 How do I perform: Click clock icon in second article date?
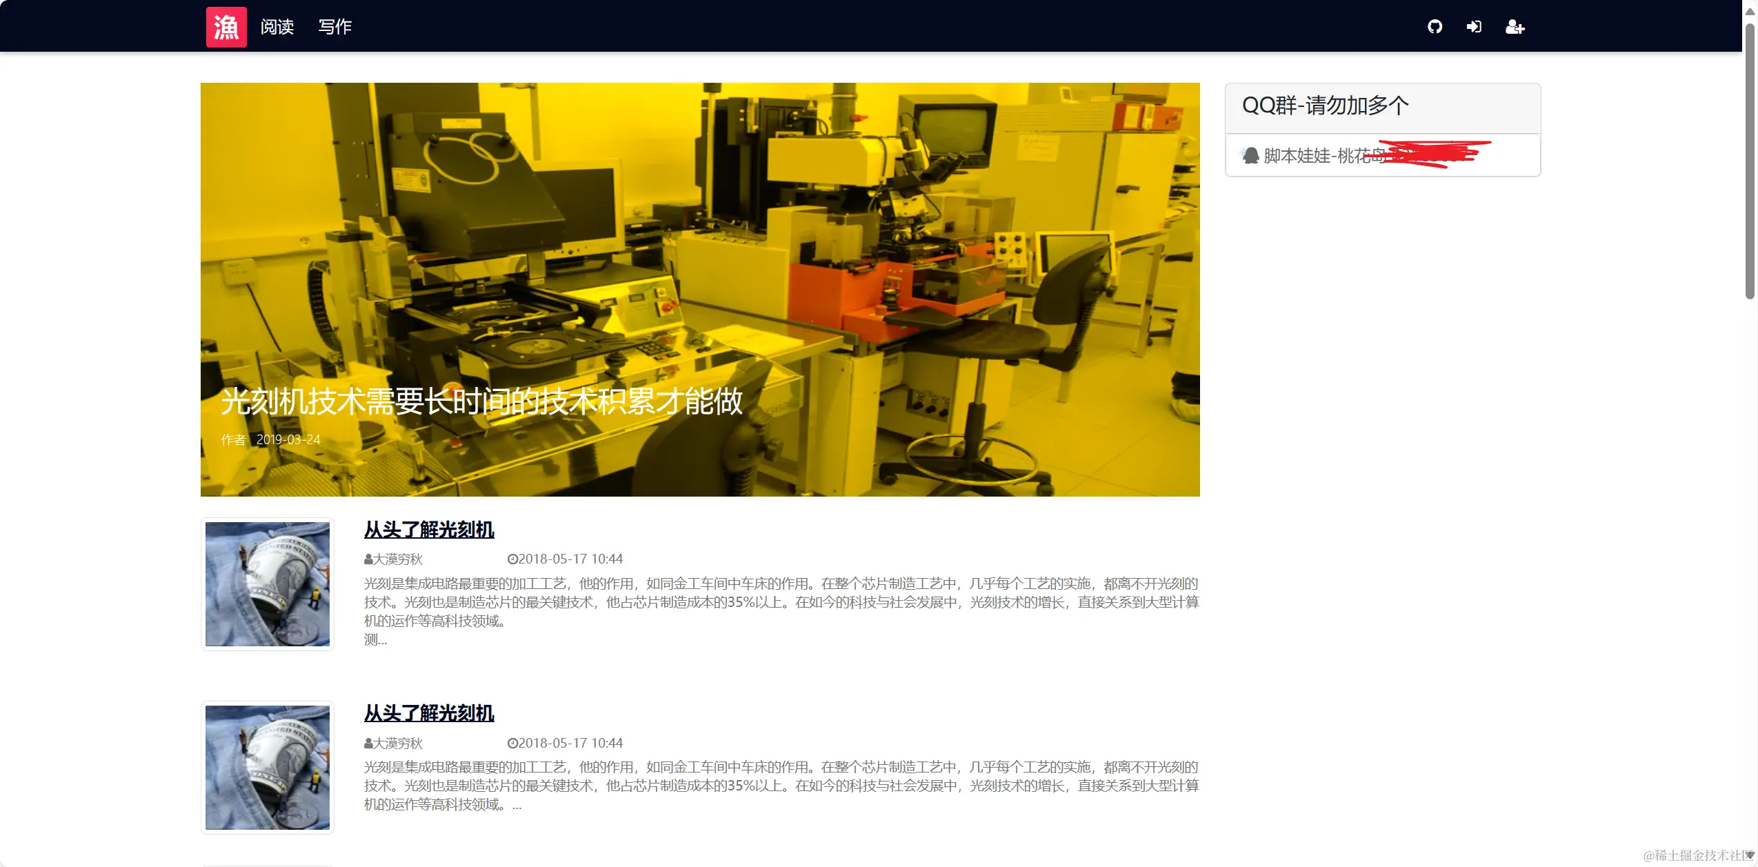point(512,744)
